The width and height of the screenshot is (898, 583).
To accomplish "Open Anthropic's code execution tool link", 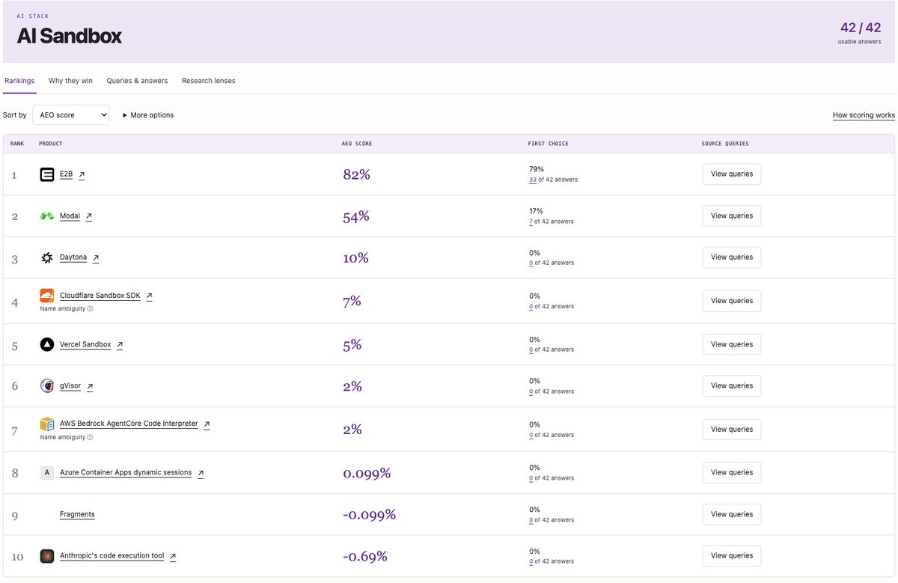I will click(112, 556).
